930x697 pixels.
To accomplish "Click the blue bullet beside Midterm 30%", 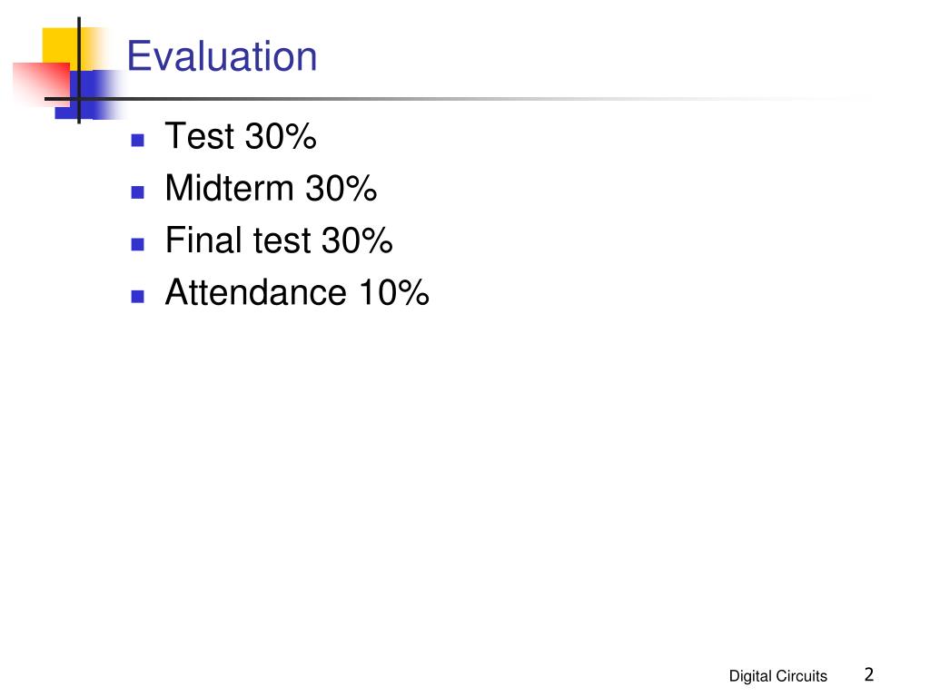I will point(138,192).
